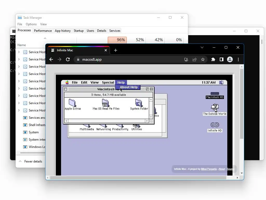Bookmark this page with the star icon
Viewport: 266px width, 200px height.
coord(203,59)
